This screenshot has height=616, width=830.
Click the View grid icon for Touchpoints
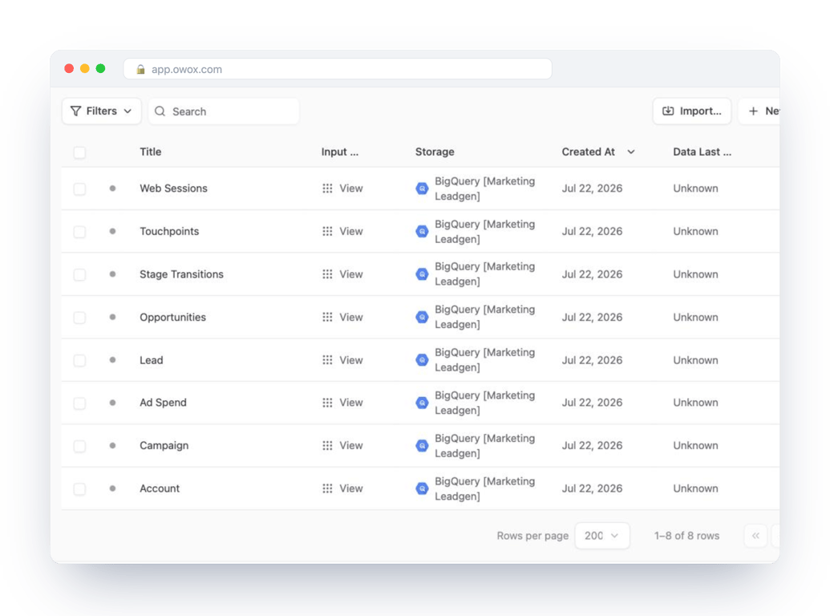(328, 231)
